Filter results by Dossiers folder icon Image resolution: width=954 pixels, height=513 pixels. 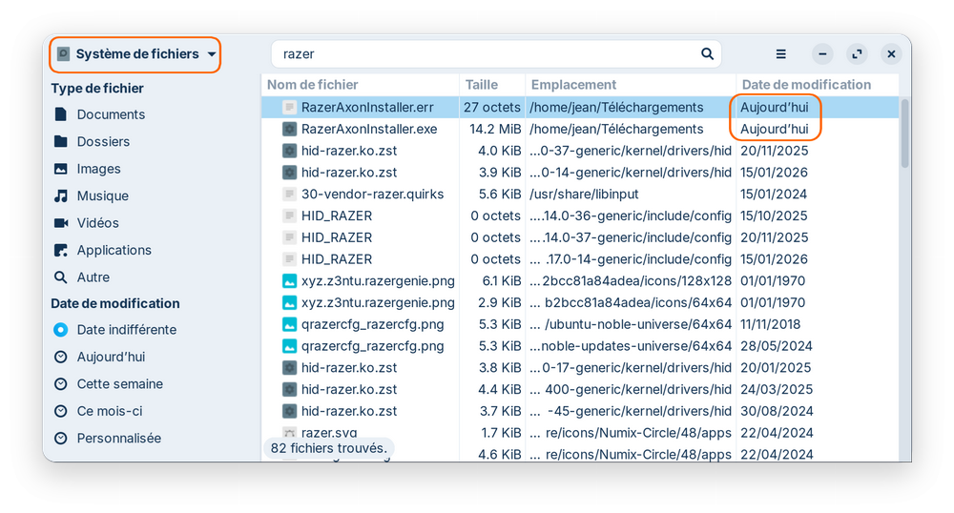click(61, 142)
